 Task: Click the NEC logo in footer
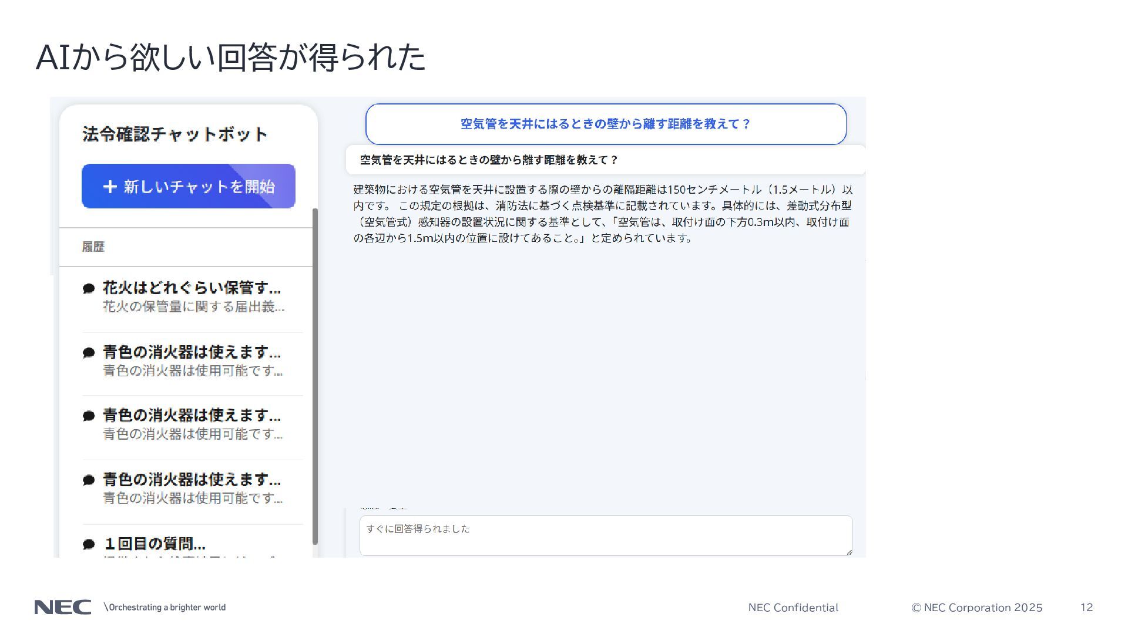pos(63,607)
